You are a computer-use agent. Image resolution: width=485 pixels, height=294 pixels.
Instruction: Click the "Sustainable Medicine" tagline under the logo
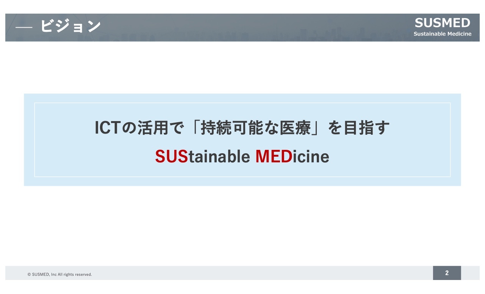point(442,34)
